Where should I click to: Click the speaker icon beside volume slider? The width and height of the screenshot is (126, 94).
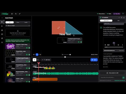(62, 55)
